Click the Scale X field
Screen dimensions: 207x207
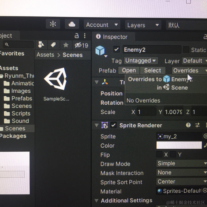[146, 112]
